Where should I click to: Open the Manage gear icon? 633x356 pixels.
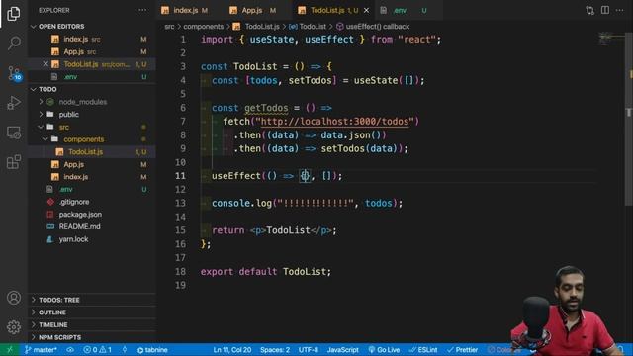click(x=14, y=327)
